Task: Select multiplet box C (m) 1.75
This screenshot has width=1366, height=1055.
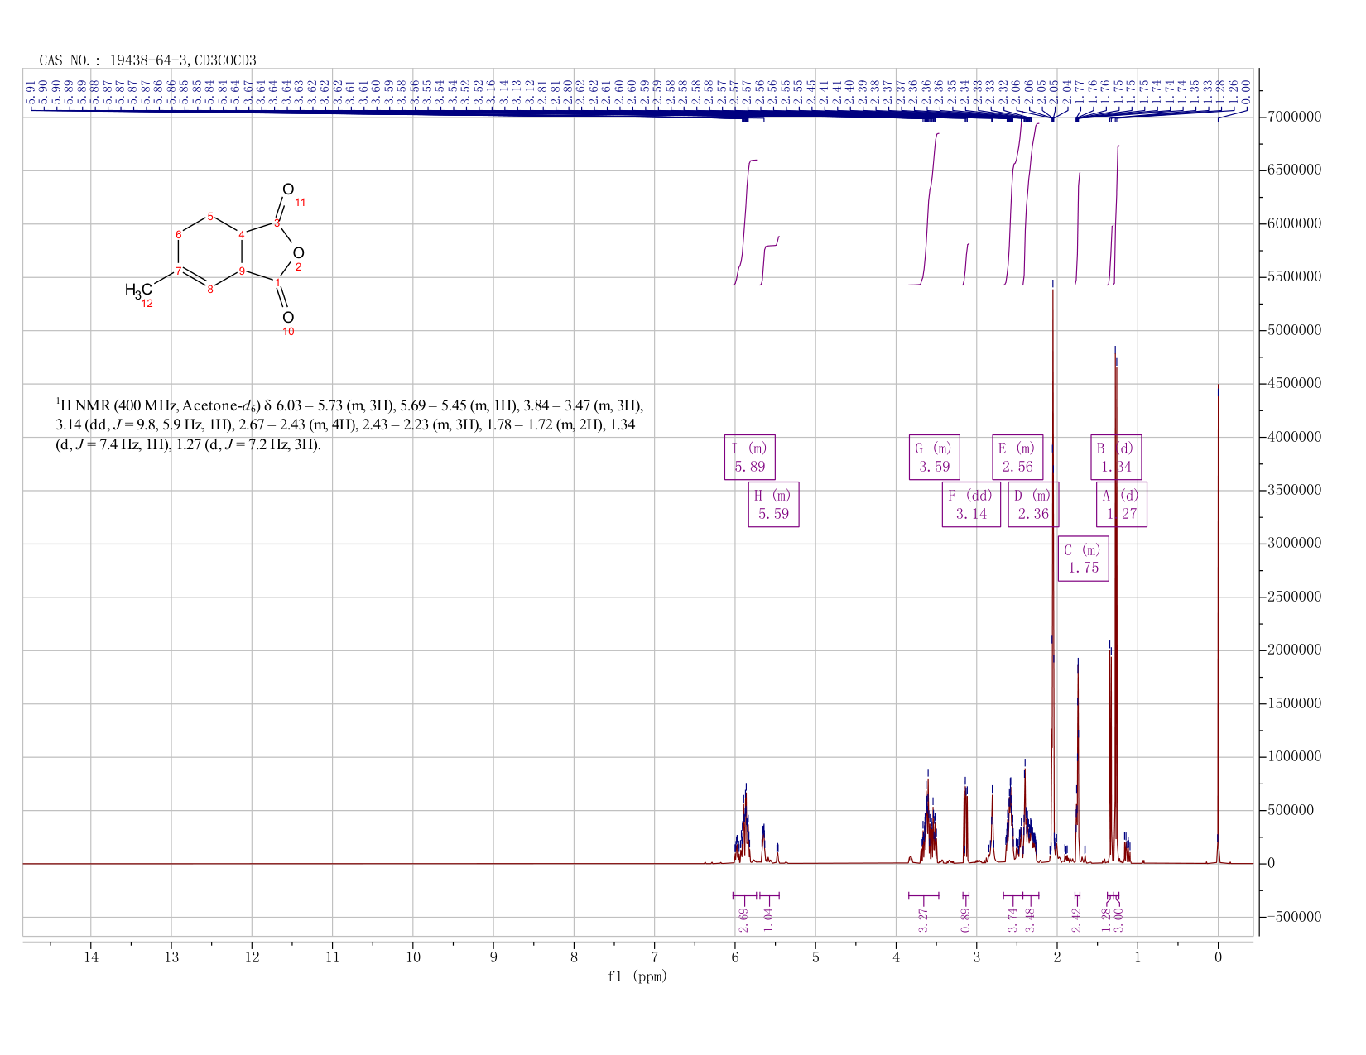Action: 1083,559
